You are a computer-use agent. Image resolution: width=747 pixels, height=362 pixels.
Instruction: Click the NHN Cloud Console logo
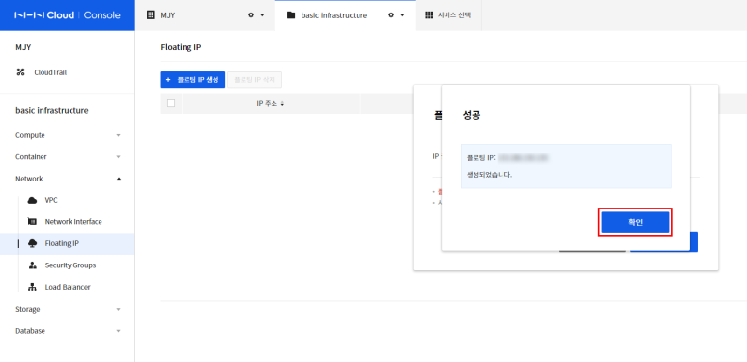pyautogui.click(x=68, y=15)
